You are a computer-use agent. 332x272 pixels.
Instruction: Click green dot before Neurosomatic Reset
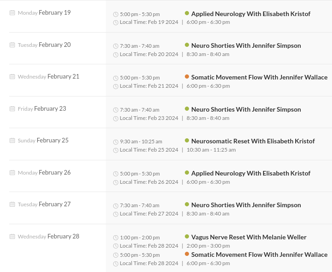tap(187, 141)
